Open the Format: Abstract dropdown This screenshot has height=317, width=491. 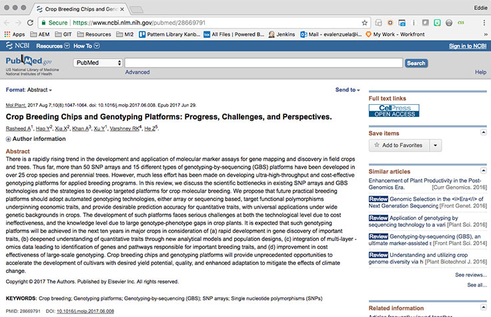(x=29, y=89)
